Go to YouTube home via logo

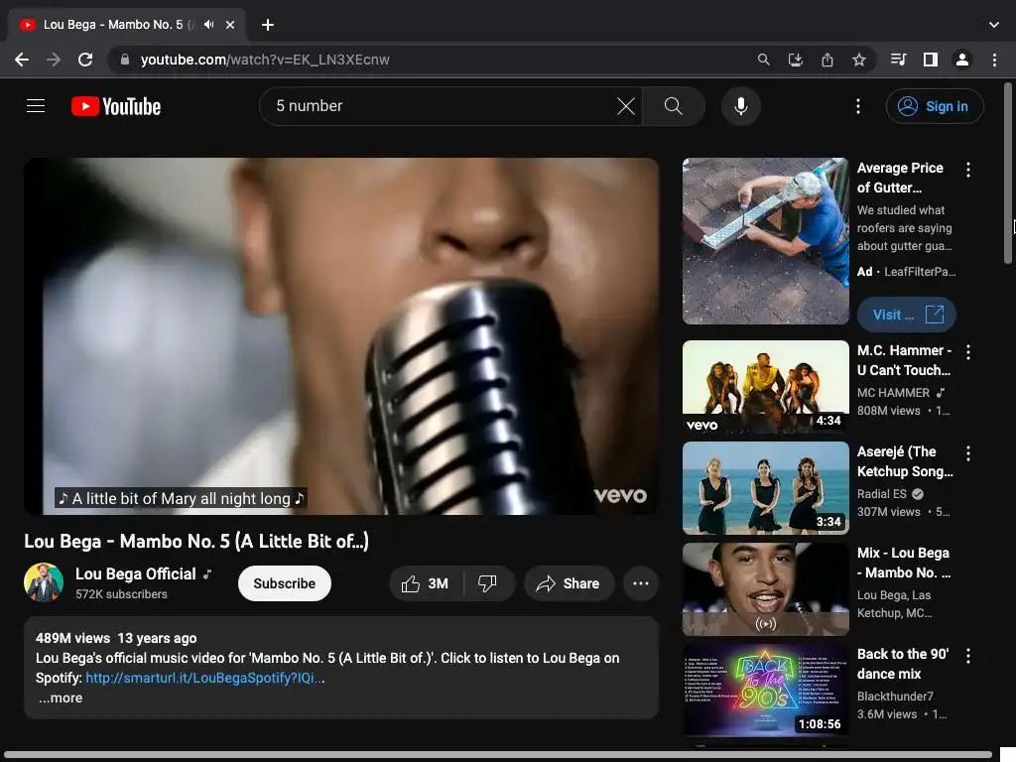tap(116, 106)
